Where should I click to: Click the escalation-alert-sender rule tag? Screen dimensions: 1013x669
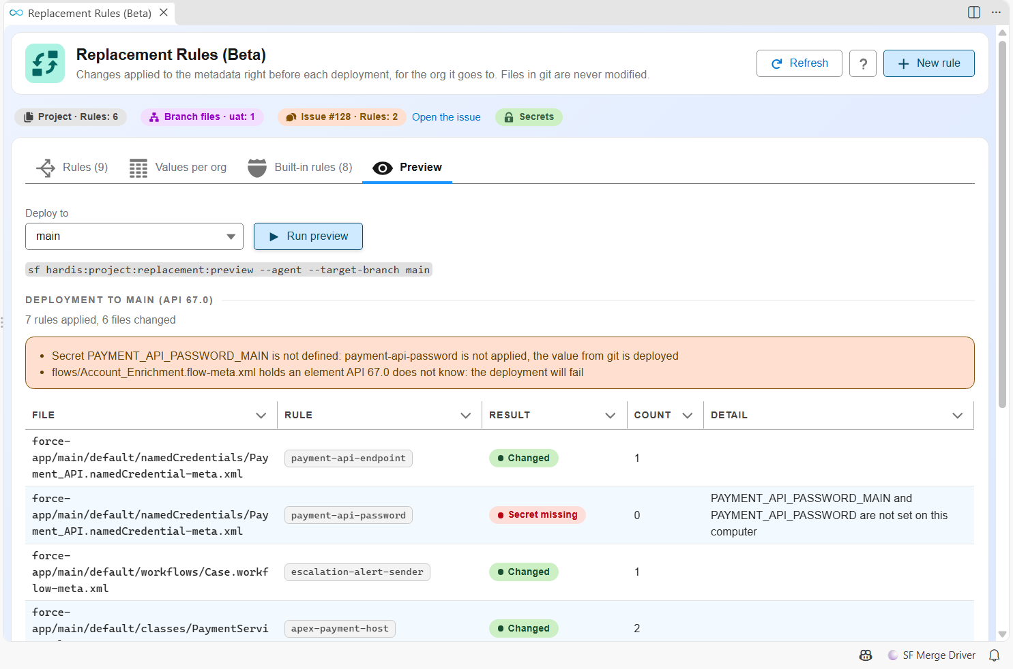pos(357,572)
